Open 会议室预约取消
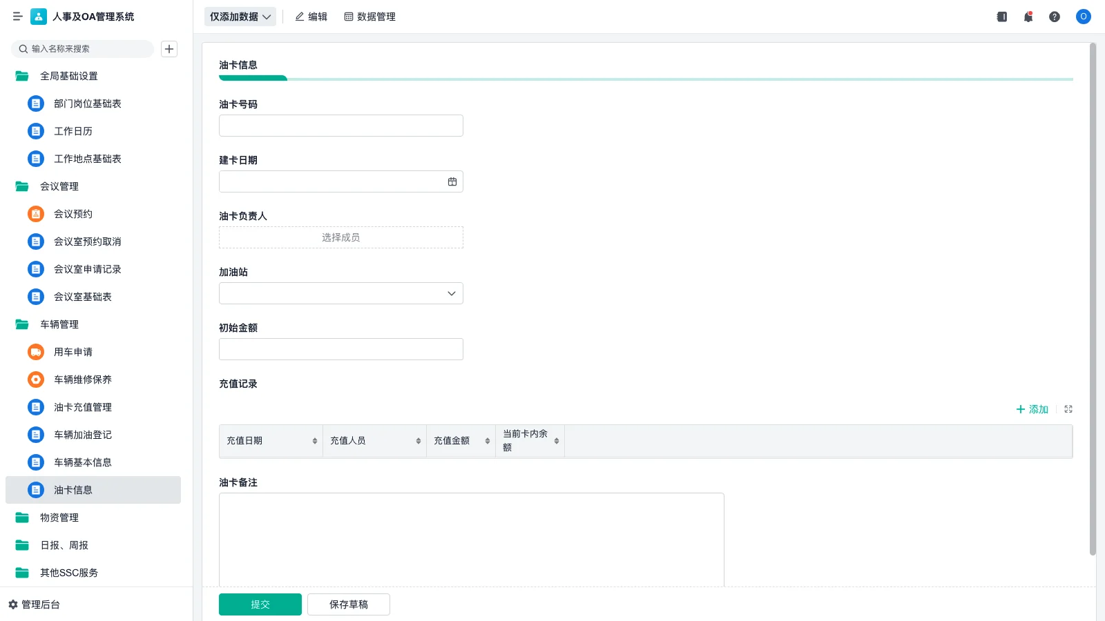This screenshot has height=621, width=1105. tap(93, 241)
